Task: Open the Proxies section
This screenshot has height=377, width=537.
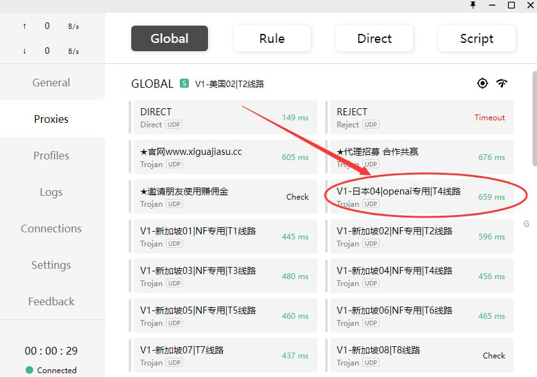Action: (51, 119)
